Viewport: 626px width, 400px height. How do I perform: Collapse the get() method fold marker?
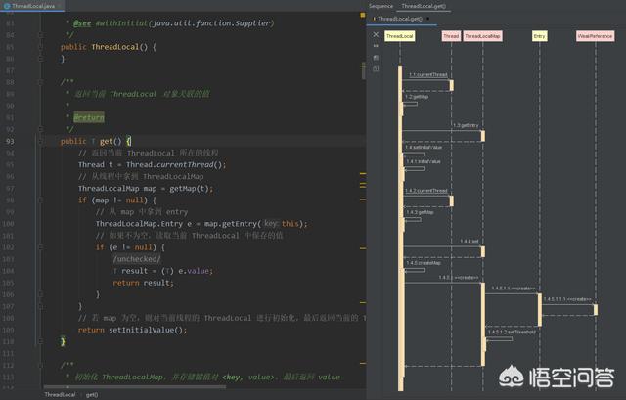(41, 141)
